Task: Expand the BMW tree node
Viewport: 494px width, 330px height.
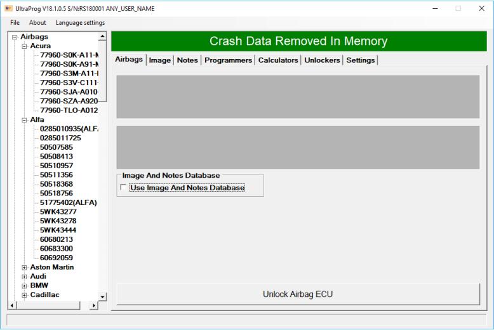Action: point(24,286)
